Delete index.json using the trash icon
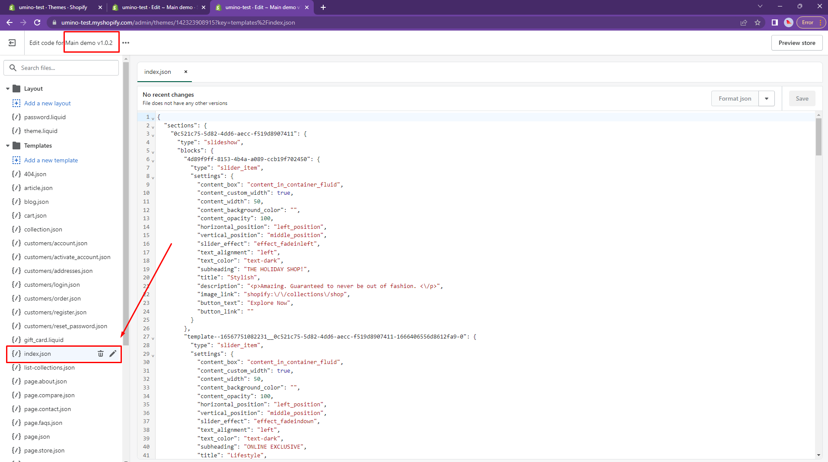 tap(101, 354)
